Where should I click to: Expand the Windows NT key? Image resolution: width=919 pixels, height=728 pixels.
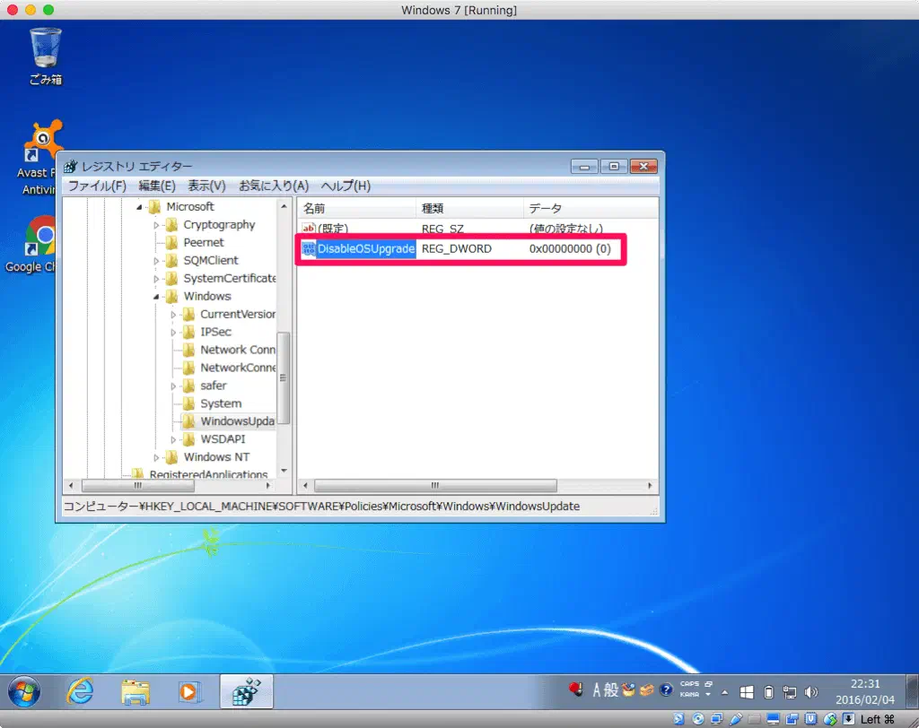pos(157,457)
